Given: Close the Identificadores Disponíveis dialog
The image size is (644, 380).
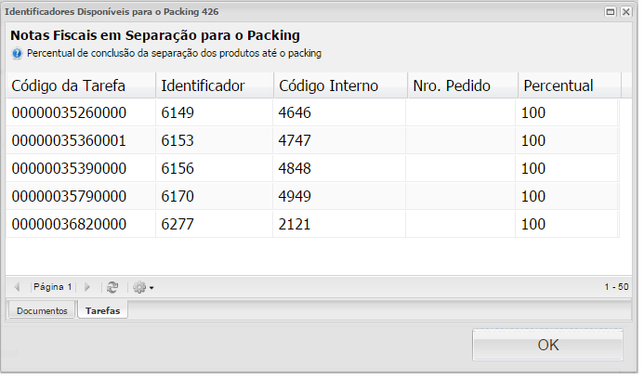Looking at the screenshot, I should tap(625, 11).
